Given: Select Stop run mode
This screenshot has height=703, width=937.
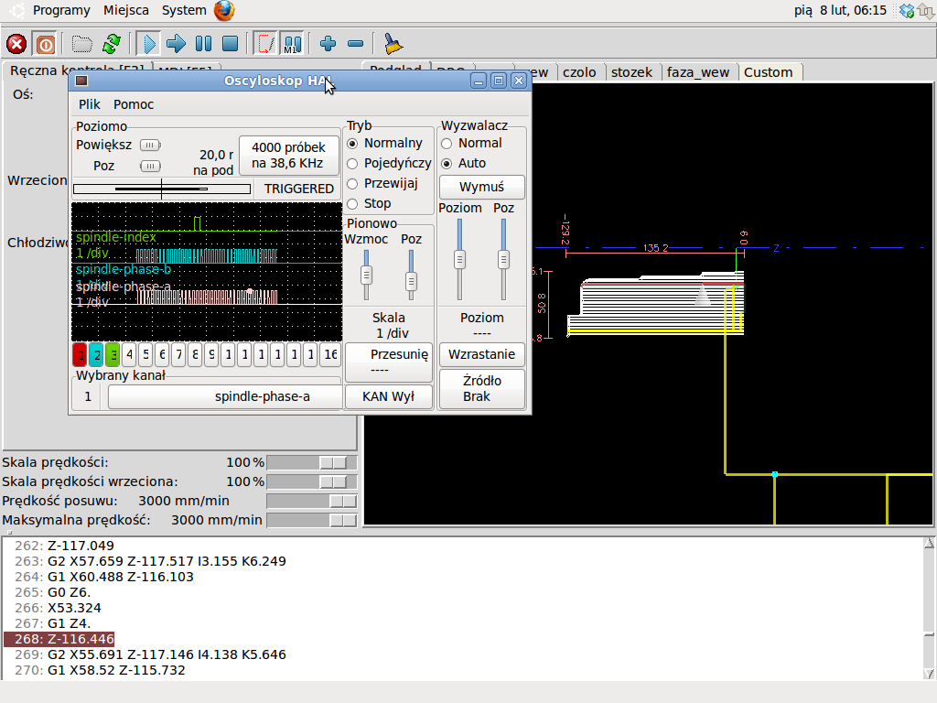Looking at the screenshot, I should pyautogui.click(x=370, y=204).
